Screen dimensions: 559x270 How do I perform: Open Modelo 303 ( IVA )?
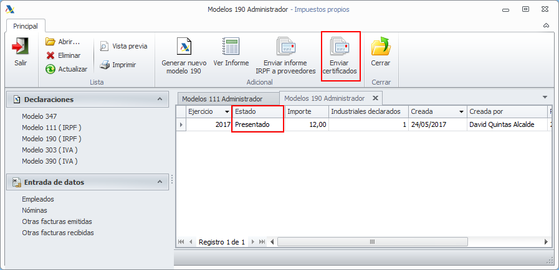[50, 150]
